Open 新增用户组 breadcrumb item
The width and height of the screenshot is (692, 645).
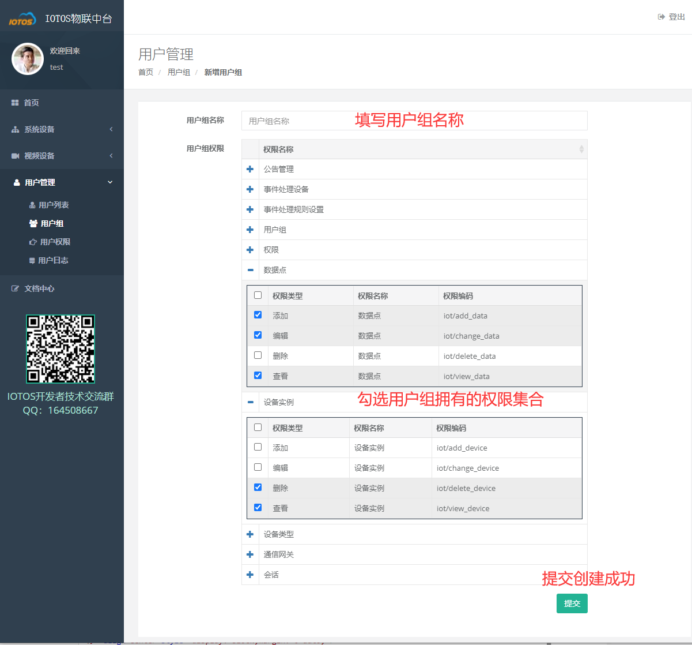(x=224, y=72)
